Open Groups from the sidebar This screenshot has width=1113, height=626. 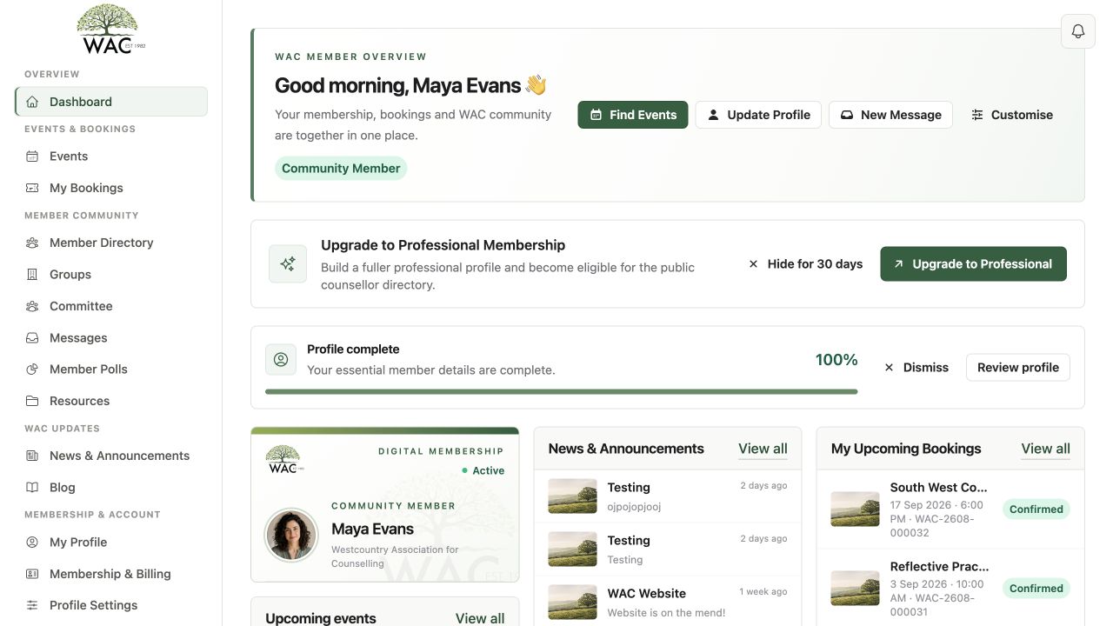click(111, 275)
